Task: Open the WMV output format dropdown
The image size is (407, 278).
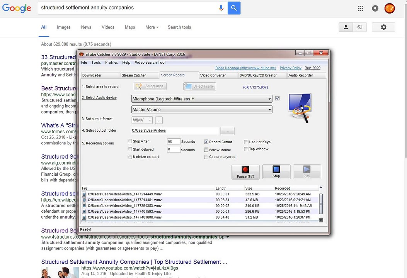Action: 142,120
